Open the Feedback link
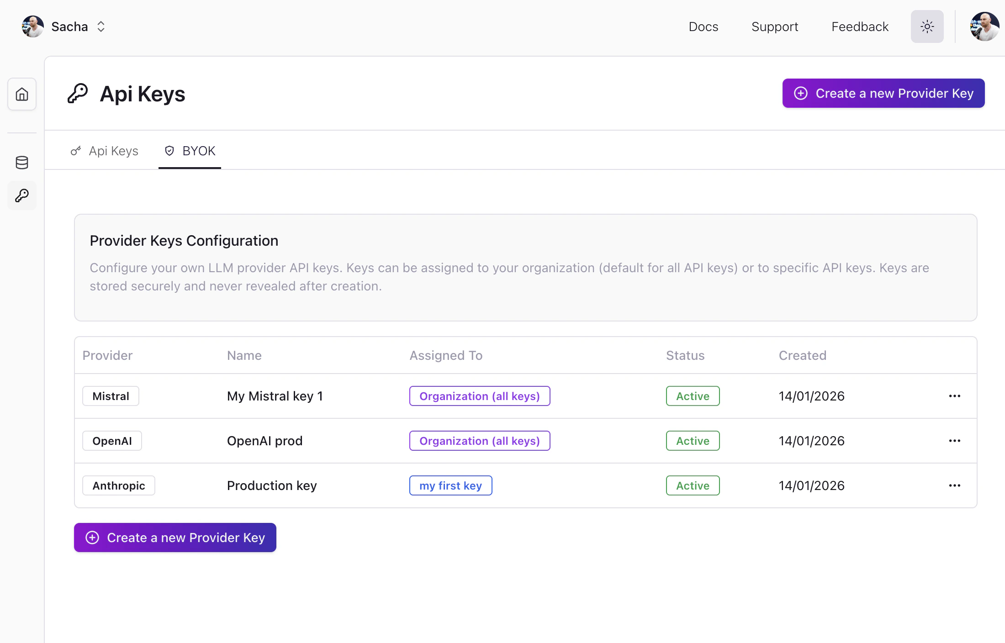1005x643 pixels. pos(860,26)
